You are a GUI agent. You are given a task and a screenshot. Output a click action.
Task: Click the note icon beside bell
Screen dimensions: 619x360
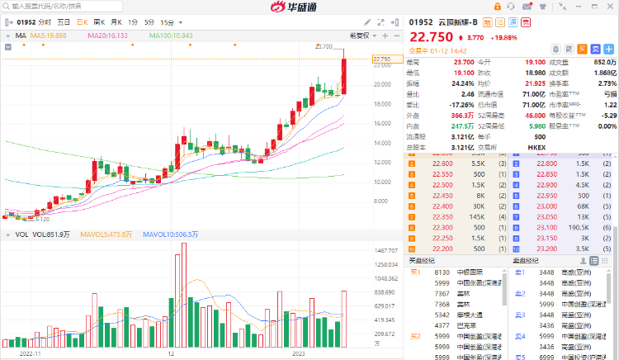pos(569,50)
